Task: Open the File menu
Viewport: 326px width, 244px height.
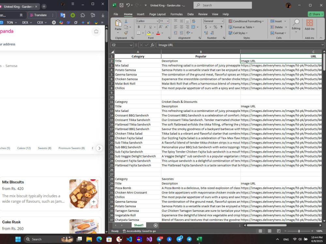Action: point(116,14)
